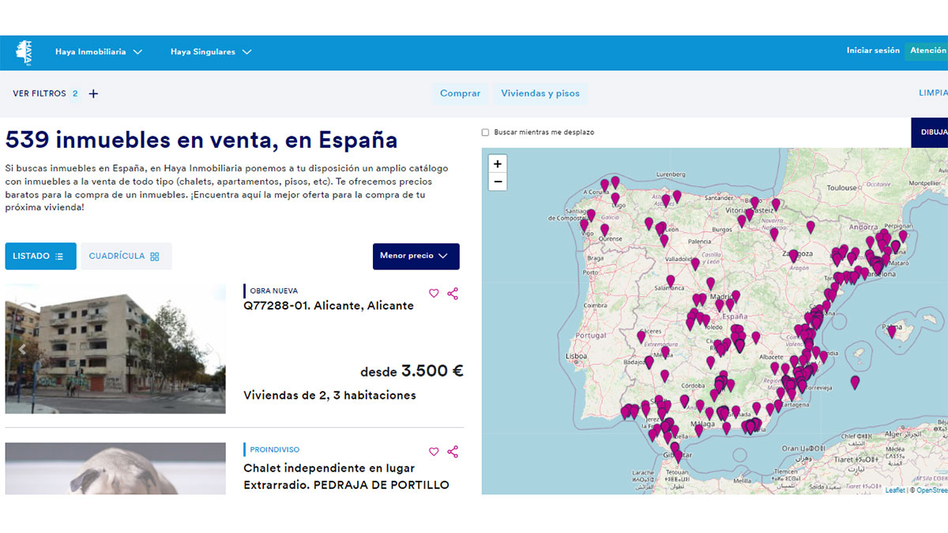Favorite the Alicante listing with heart icon
This screenshot has height=533, width=948.
pos(434,294)
